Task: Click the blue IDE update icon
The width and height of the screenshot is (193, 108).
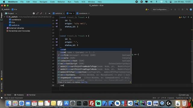Action: (191, 9)
